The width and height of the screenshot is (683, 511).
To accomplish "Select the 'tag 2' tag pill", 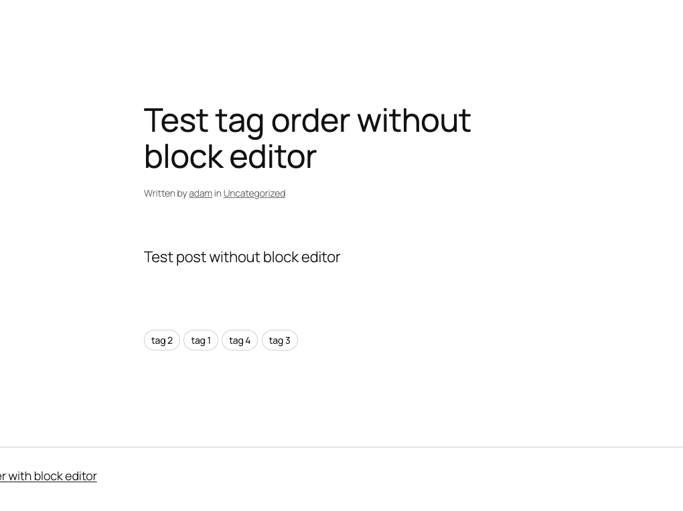I will [x=162, y=340].
